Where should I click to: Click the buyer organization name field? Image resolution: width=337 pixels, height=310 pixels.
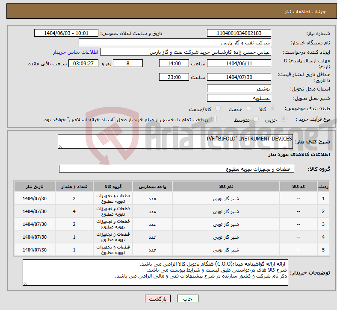175,42
